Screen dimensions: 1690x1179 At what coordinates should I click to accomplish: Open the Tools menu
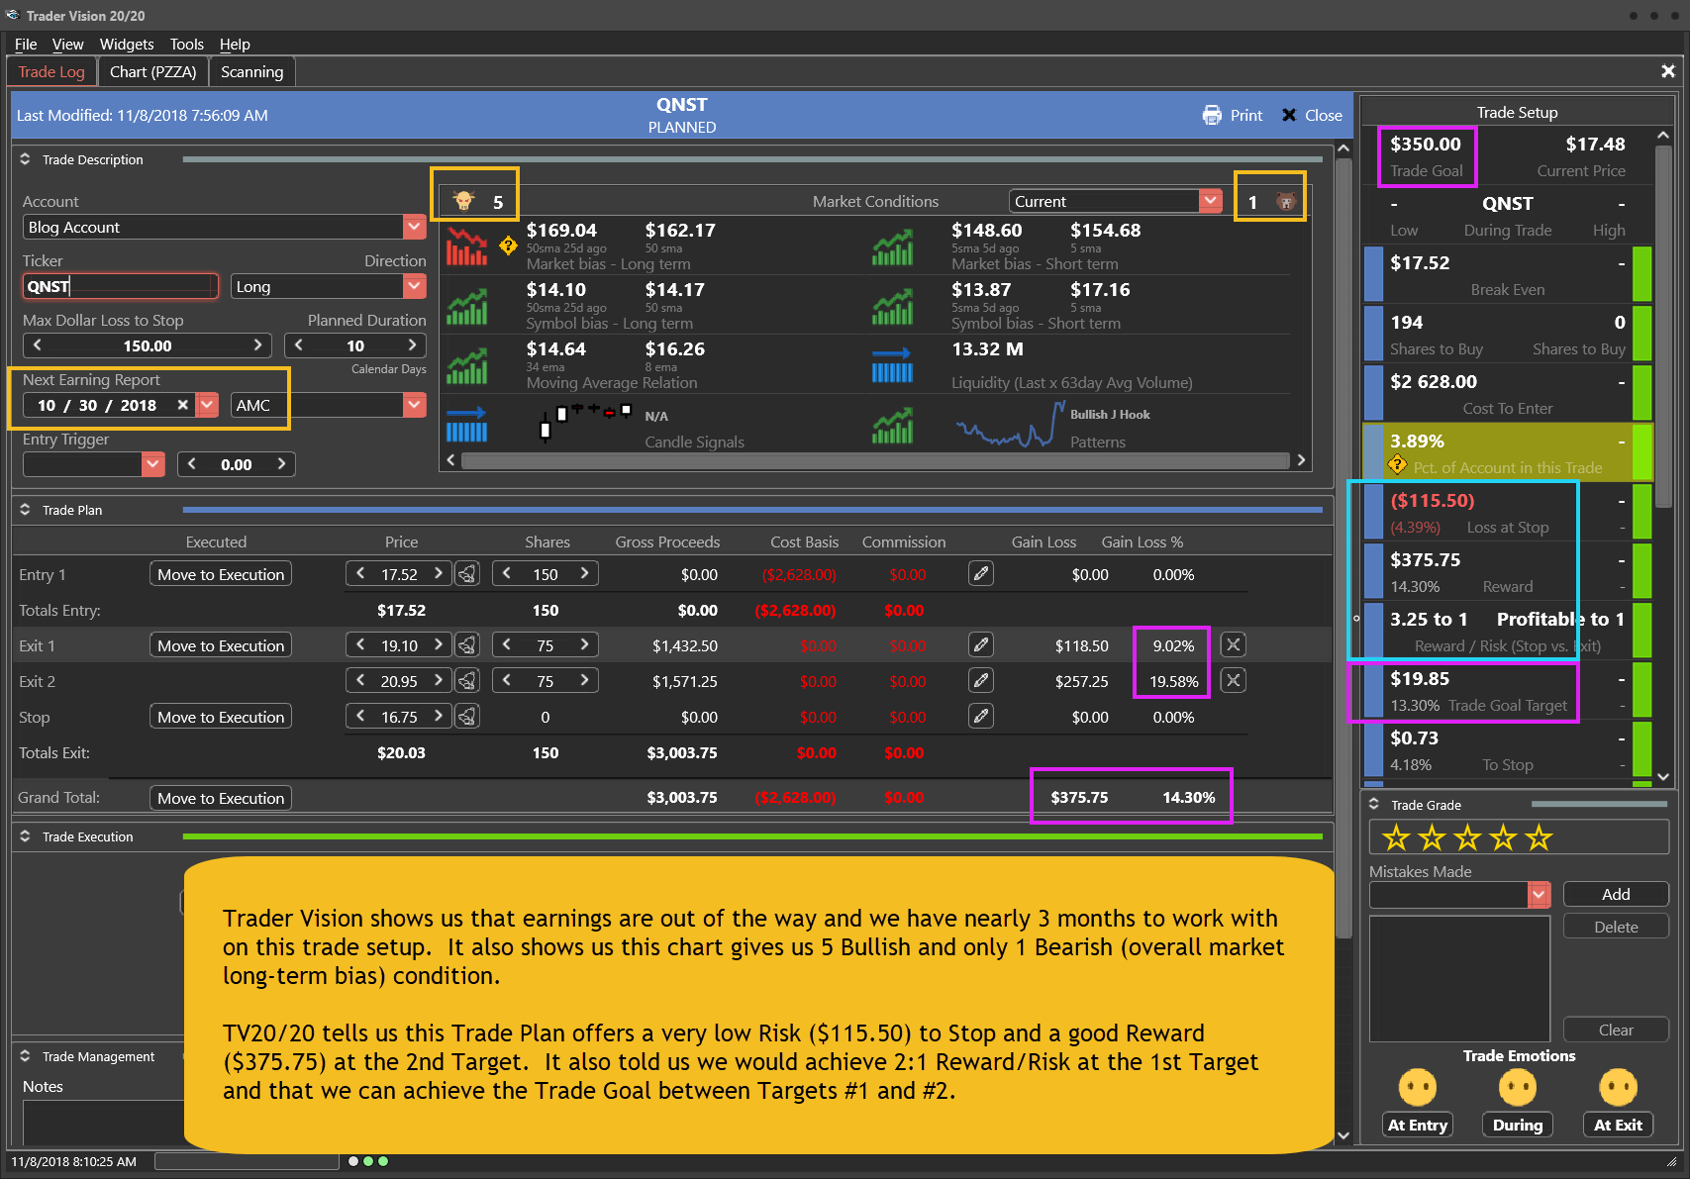click(186, 44)
